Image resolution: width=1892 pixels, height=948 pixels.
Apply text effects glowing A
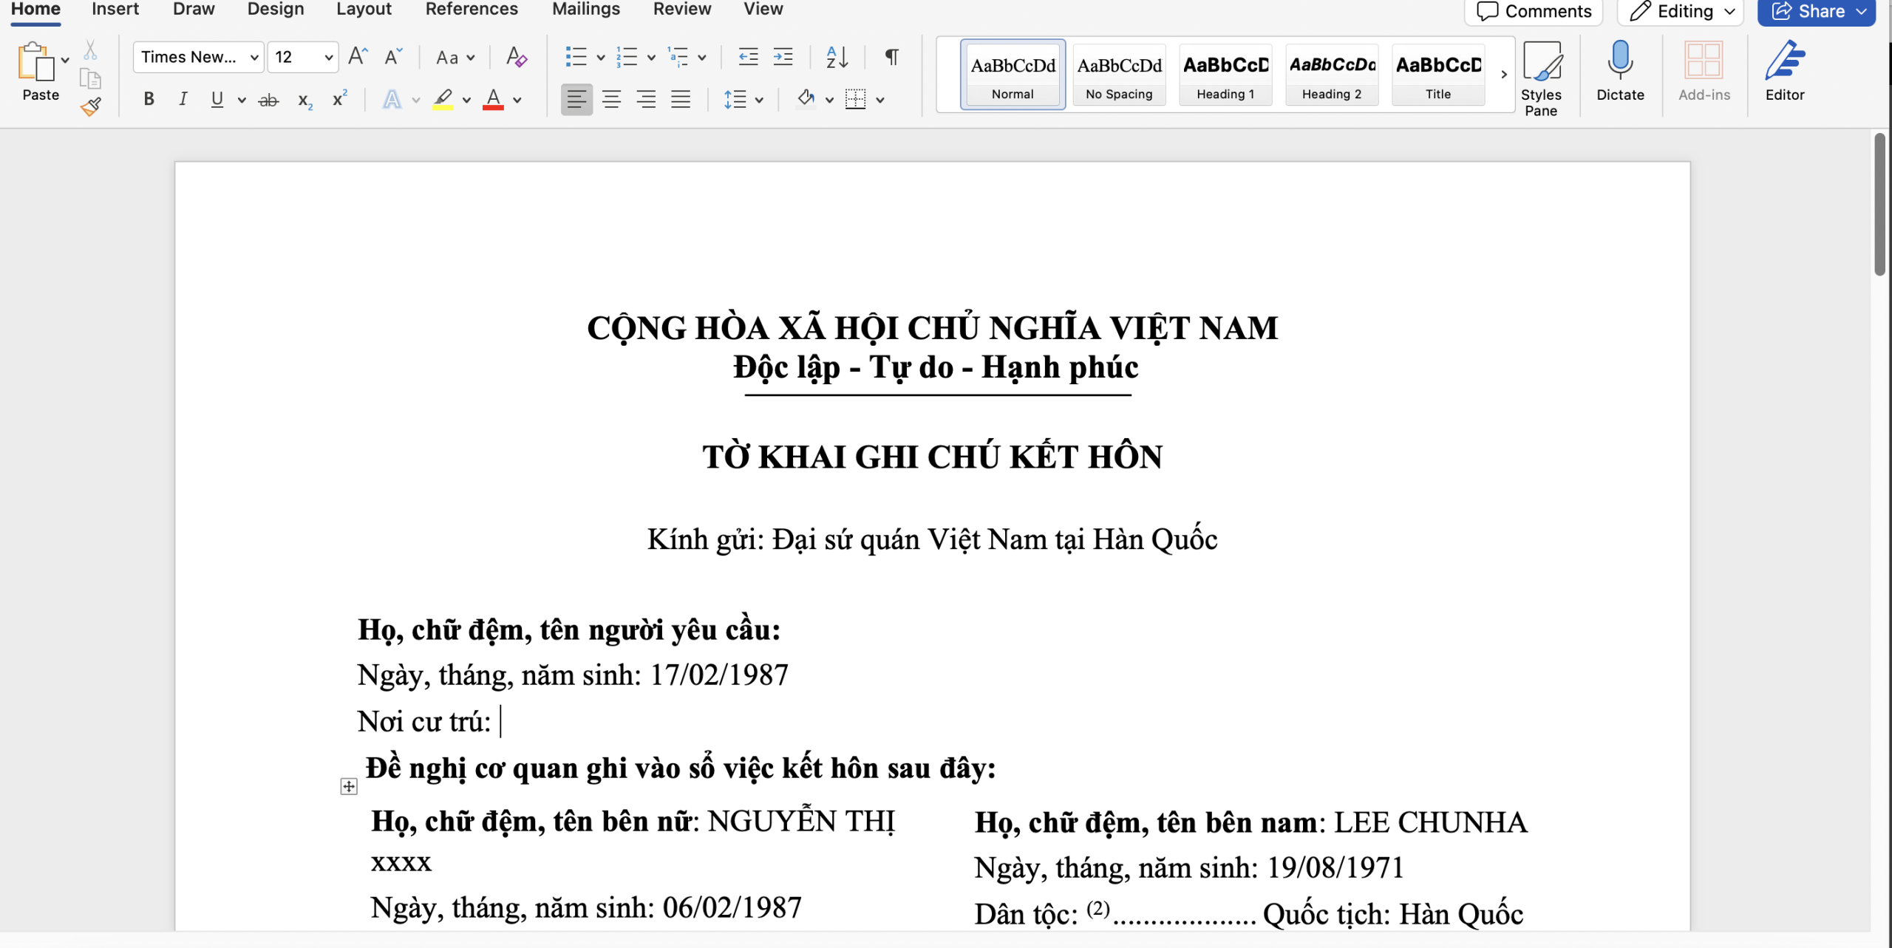click(392, 100)
